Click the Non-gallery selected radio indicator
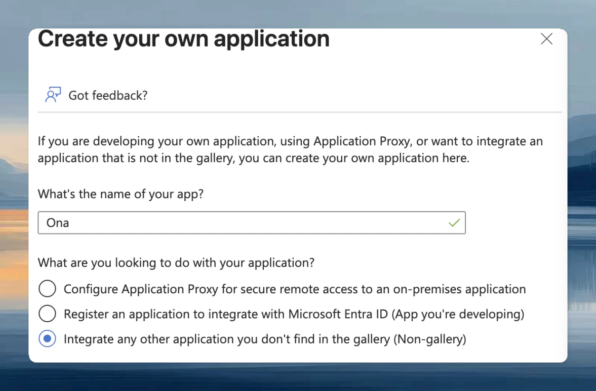Screen dimensions: 596x391 click(48, 339)
